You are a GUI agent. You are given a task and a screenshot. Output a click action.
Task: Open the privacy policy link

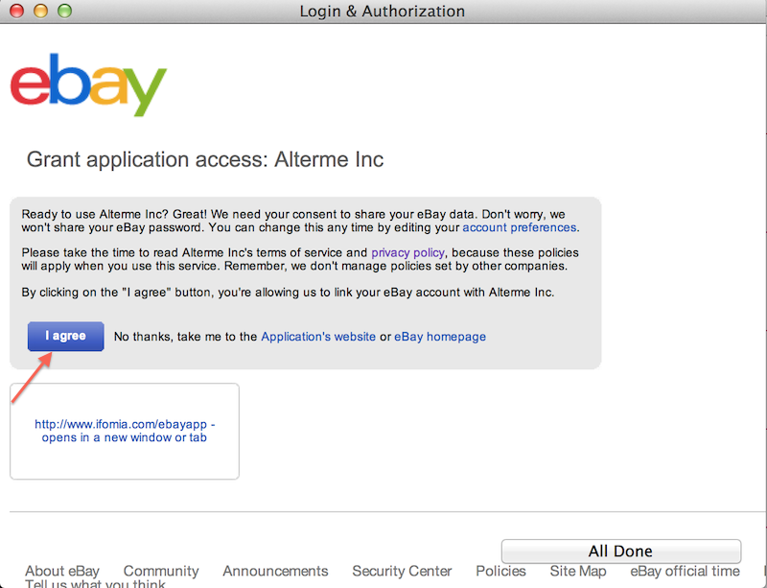click(408, 251)
